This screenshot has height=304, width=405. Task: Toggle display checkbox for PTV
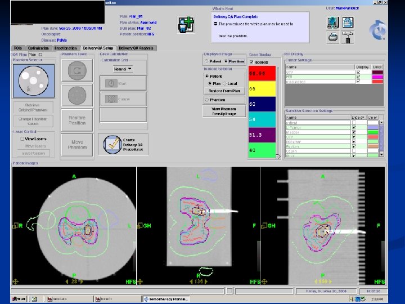tap(358, 77)
